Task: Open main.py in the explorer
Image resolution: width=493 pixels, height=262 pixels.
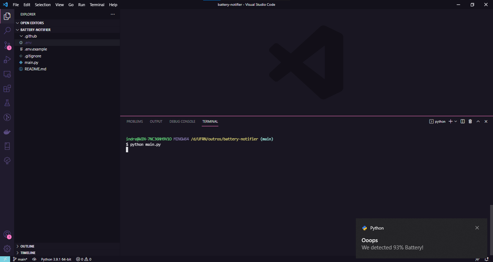Action: (x=67, y=62)
